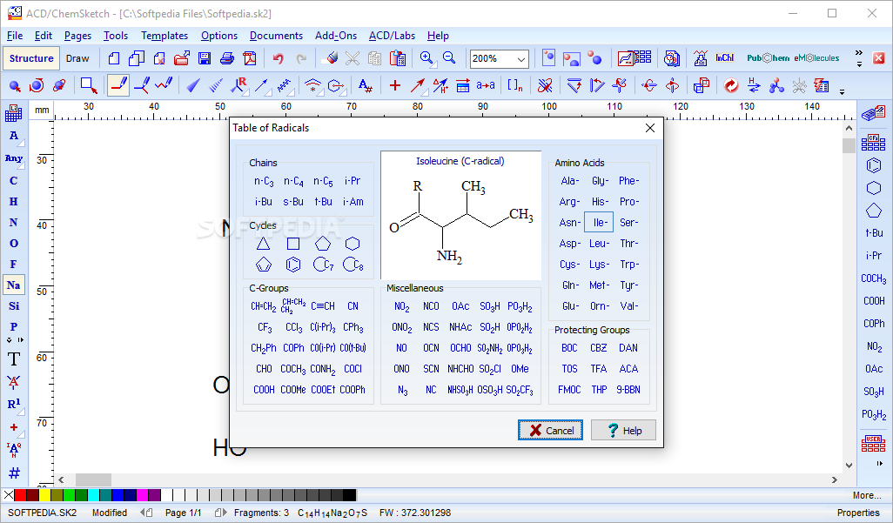Select the Draw Normal bond tool
Screen dimensions: 893x523
coord(118,85)
